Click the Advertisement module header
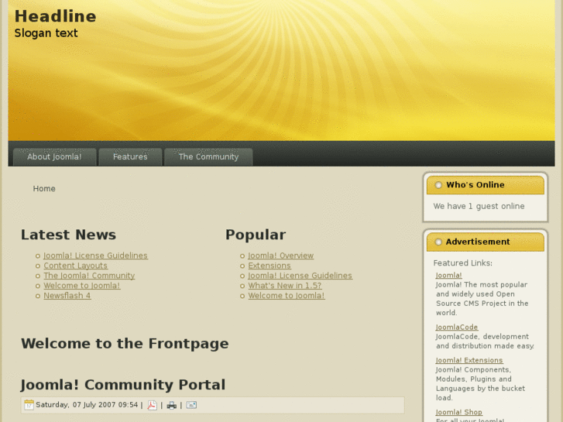563x422 pixels. [x=485, y=242]
